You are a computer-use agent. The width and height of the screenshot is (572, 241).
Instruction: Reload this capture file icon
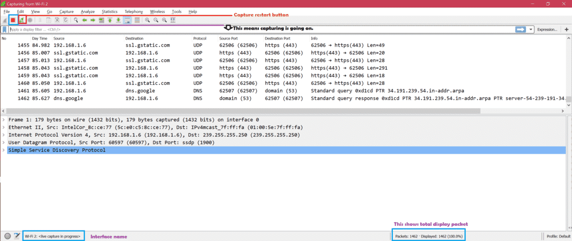pos(66,20)
